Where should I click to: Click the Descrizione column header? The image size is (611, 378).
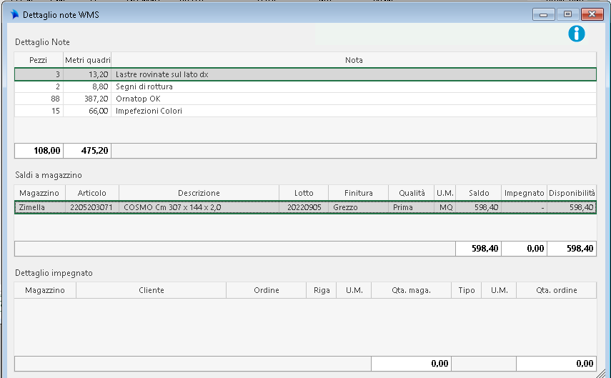[199, 193]
